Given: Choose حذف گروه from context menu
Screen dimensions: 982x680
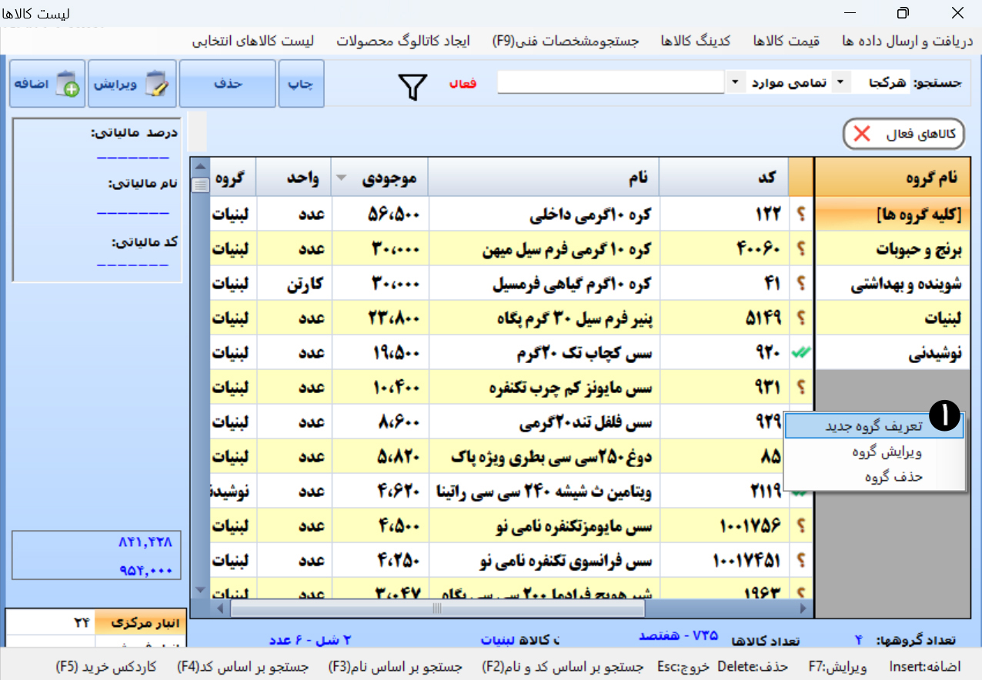Looking at the screenshot, I should click(x=874, y=477).
